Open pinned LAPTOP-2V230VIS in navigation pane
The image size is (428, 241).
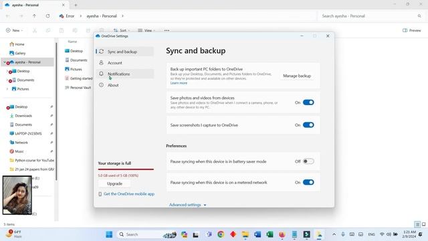click(25, 133)
